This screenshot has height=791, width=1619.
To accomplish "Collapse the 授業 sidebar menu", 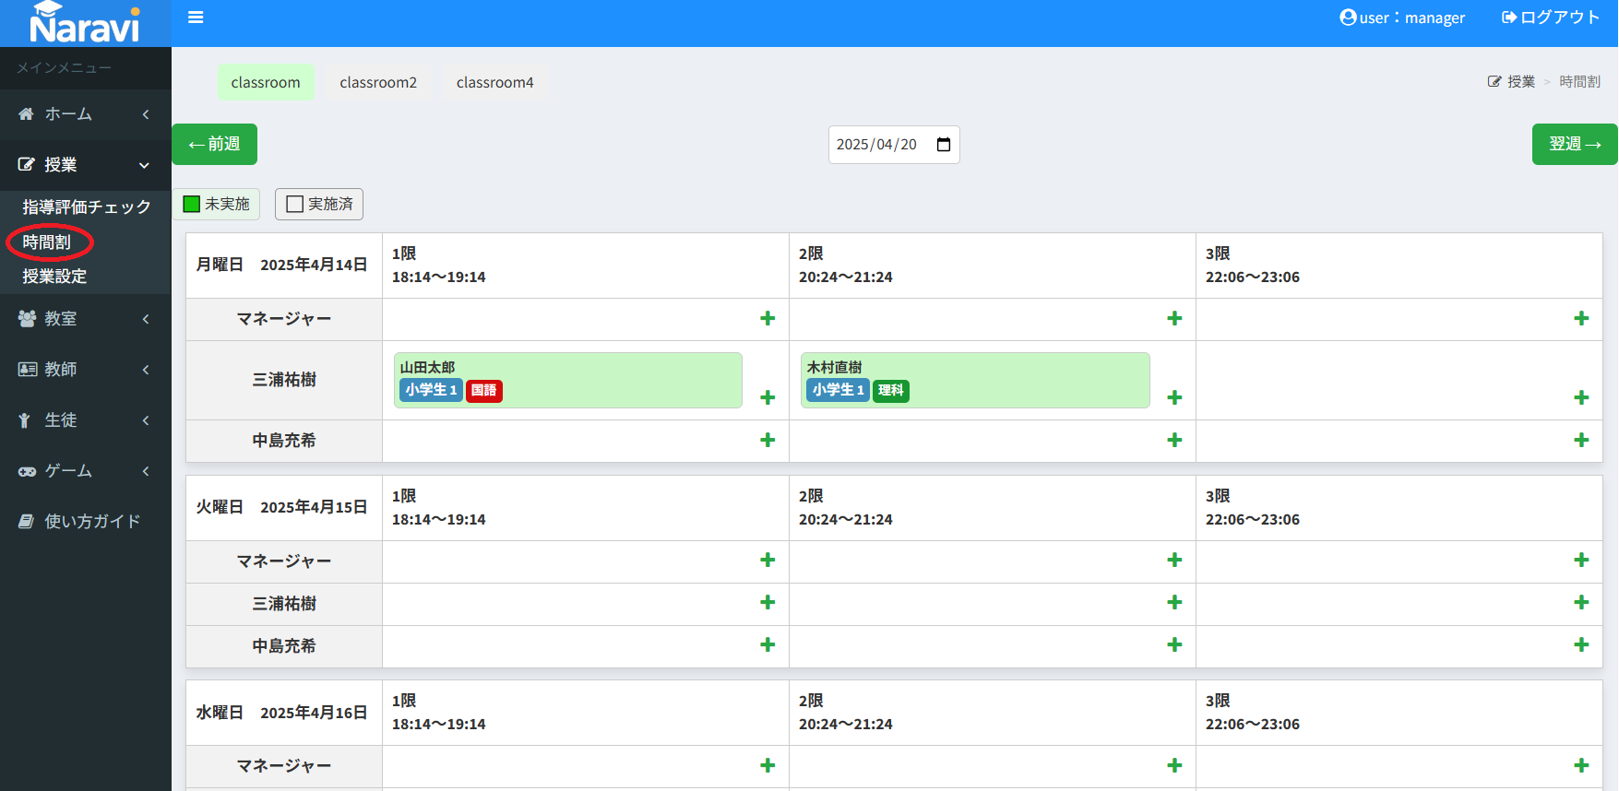I will tap(85, 165).
